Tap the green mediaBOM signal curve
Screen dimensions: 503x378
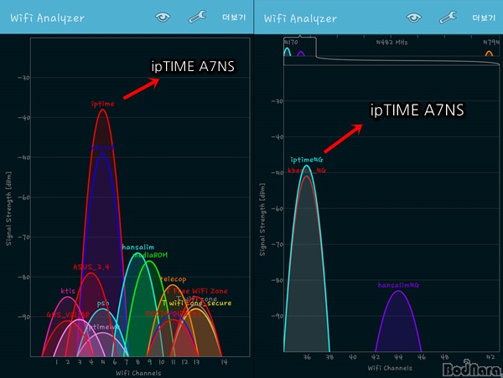tap(149, 307)
